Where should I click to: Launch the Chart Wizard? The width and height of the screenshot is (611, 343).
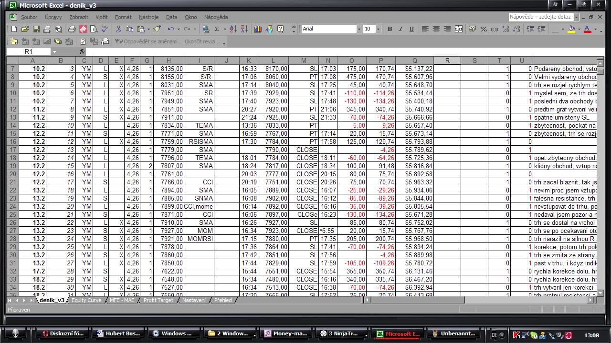click(258, 29)
